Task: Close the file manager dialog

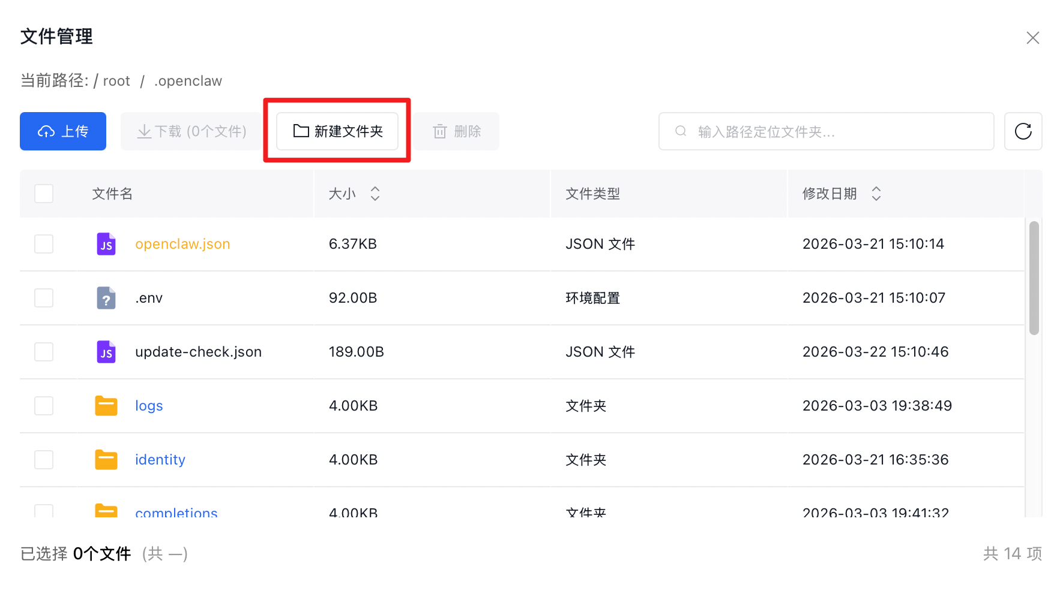Action: tap(1032, 38)
